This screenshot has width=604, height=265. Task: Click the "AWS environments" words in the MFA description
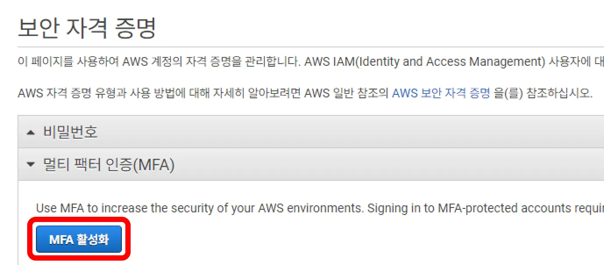pos(321,208)
